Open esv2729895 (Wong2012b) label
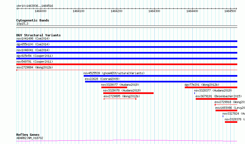 [x=122, y=96]
